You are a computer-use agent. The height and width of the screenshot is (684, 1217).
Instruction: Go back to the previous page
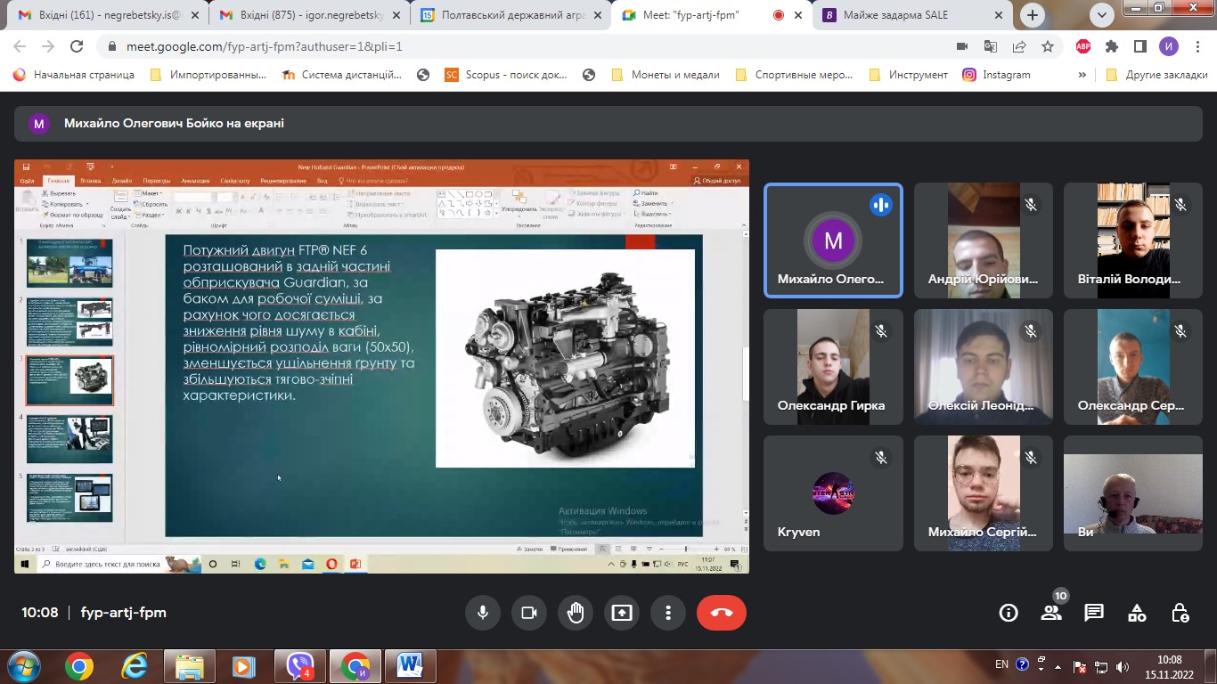click(x=20, y=46)
